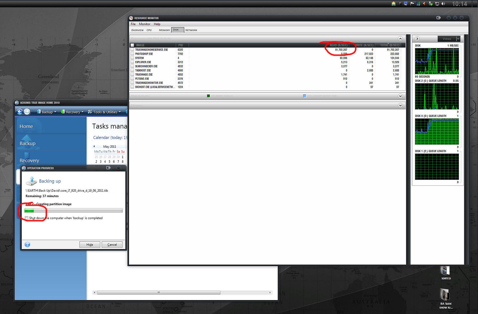Check the TRUEIMAGEHOMESERVICE.EXE process checkbox
Viewport: 478px width, 314px height.
tap(132, 50)
